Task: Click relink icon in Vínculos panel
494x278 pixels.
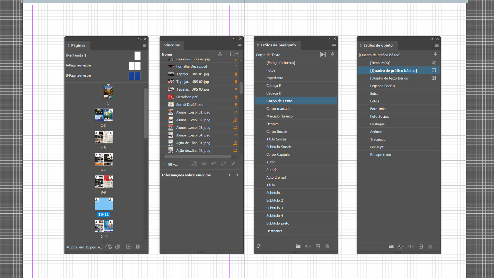Action: (204, 164)
